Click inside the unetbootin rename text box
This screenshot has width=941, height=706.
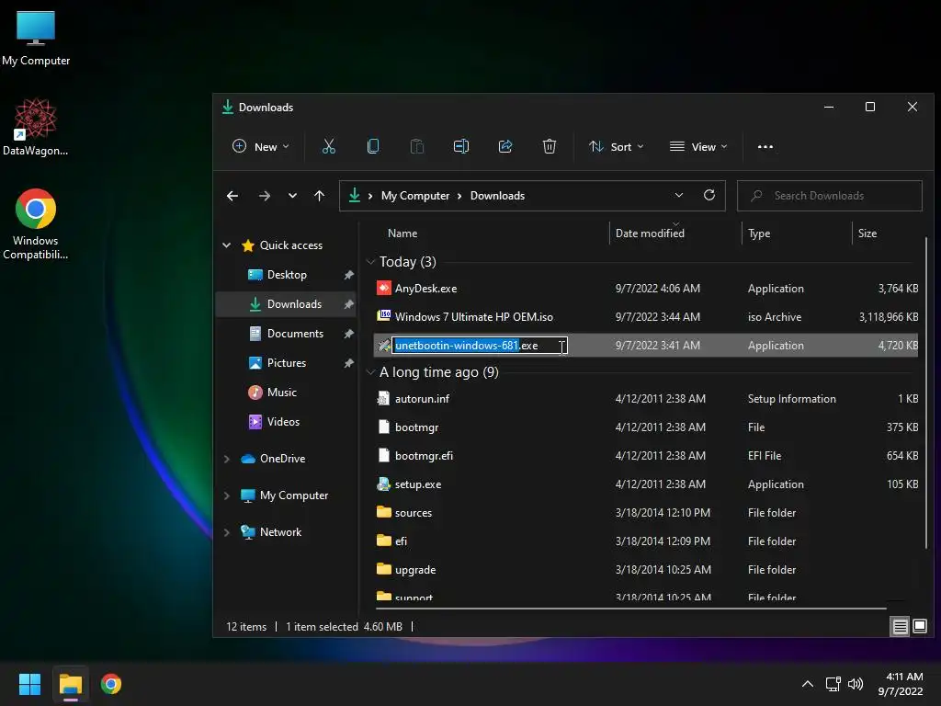(480, 346)
